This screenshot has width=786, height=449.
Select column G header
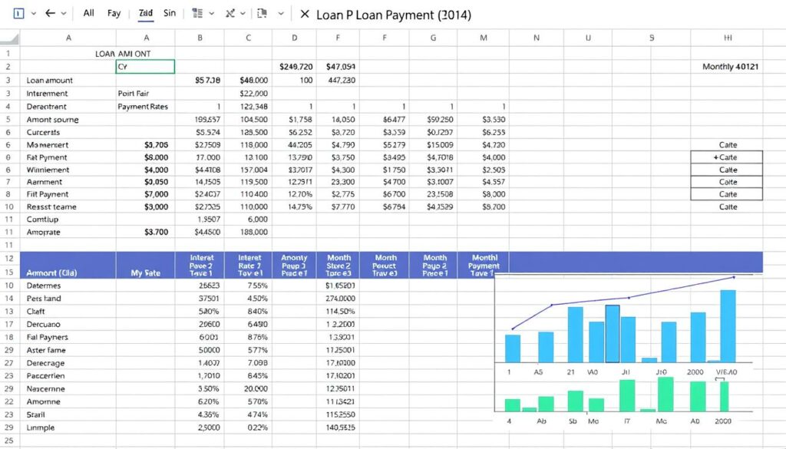tap(433, 38)
